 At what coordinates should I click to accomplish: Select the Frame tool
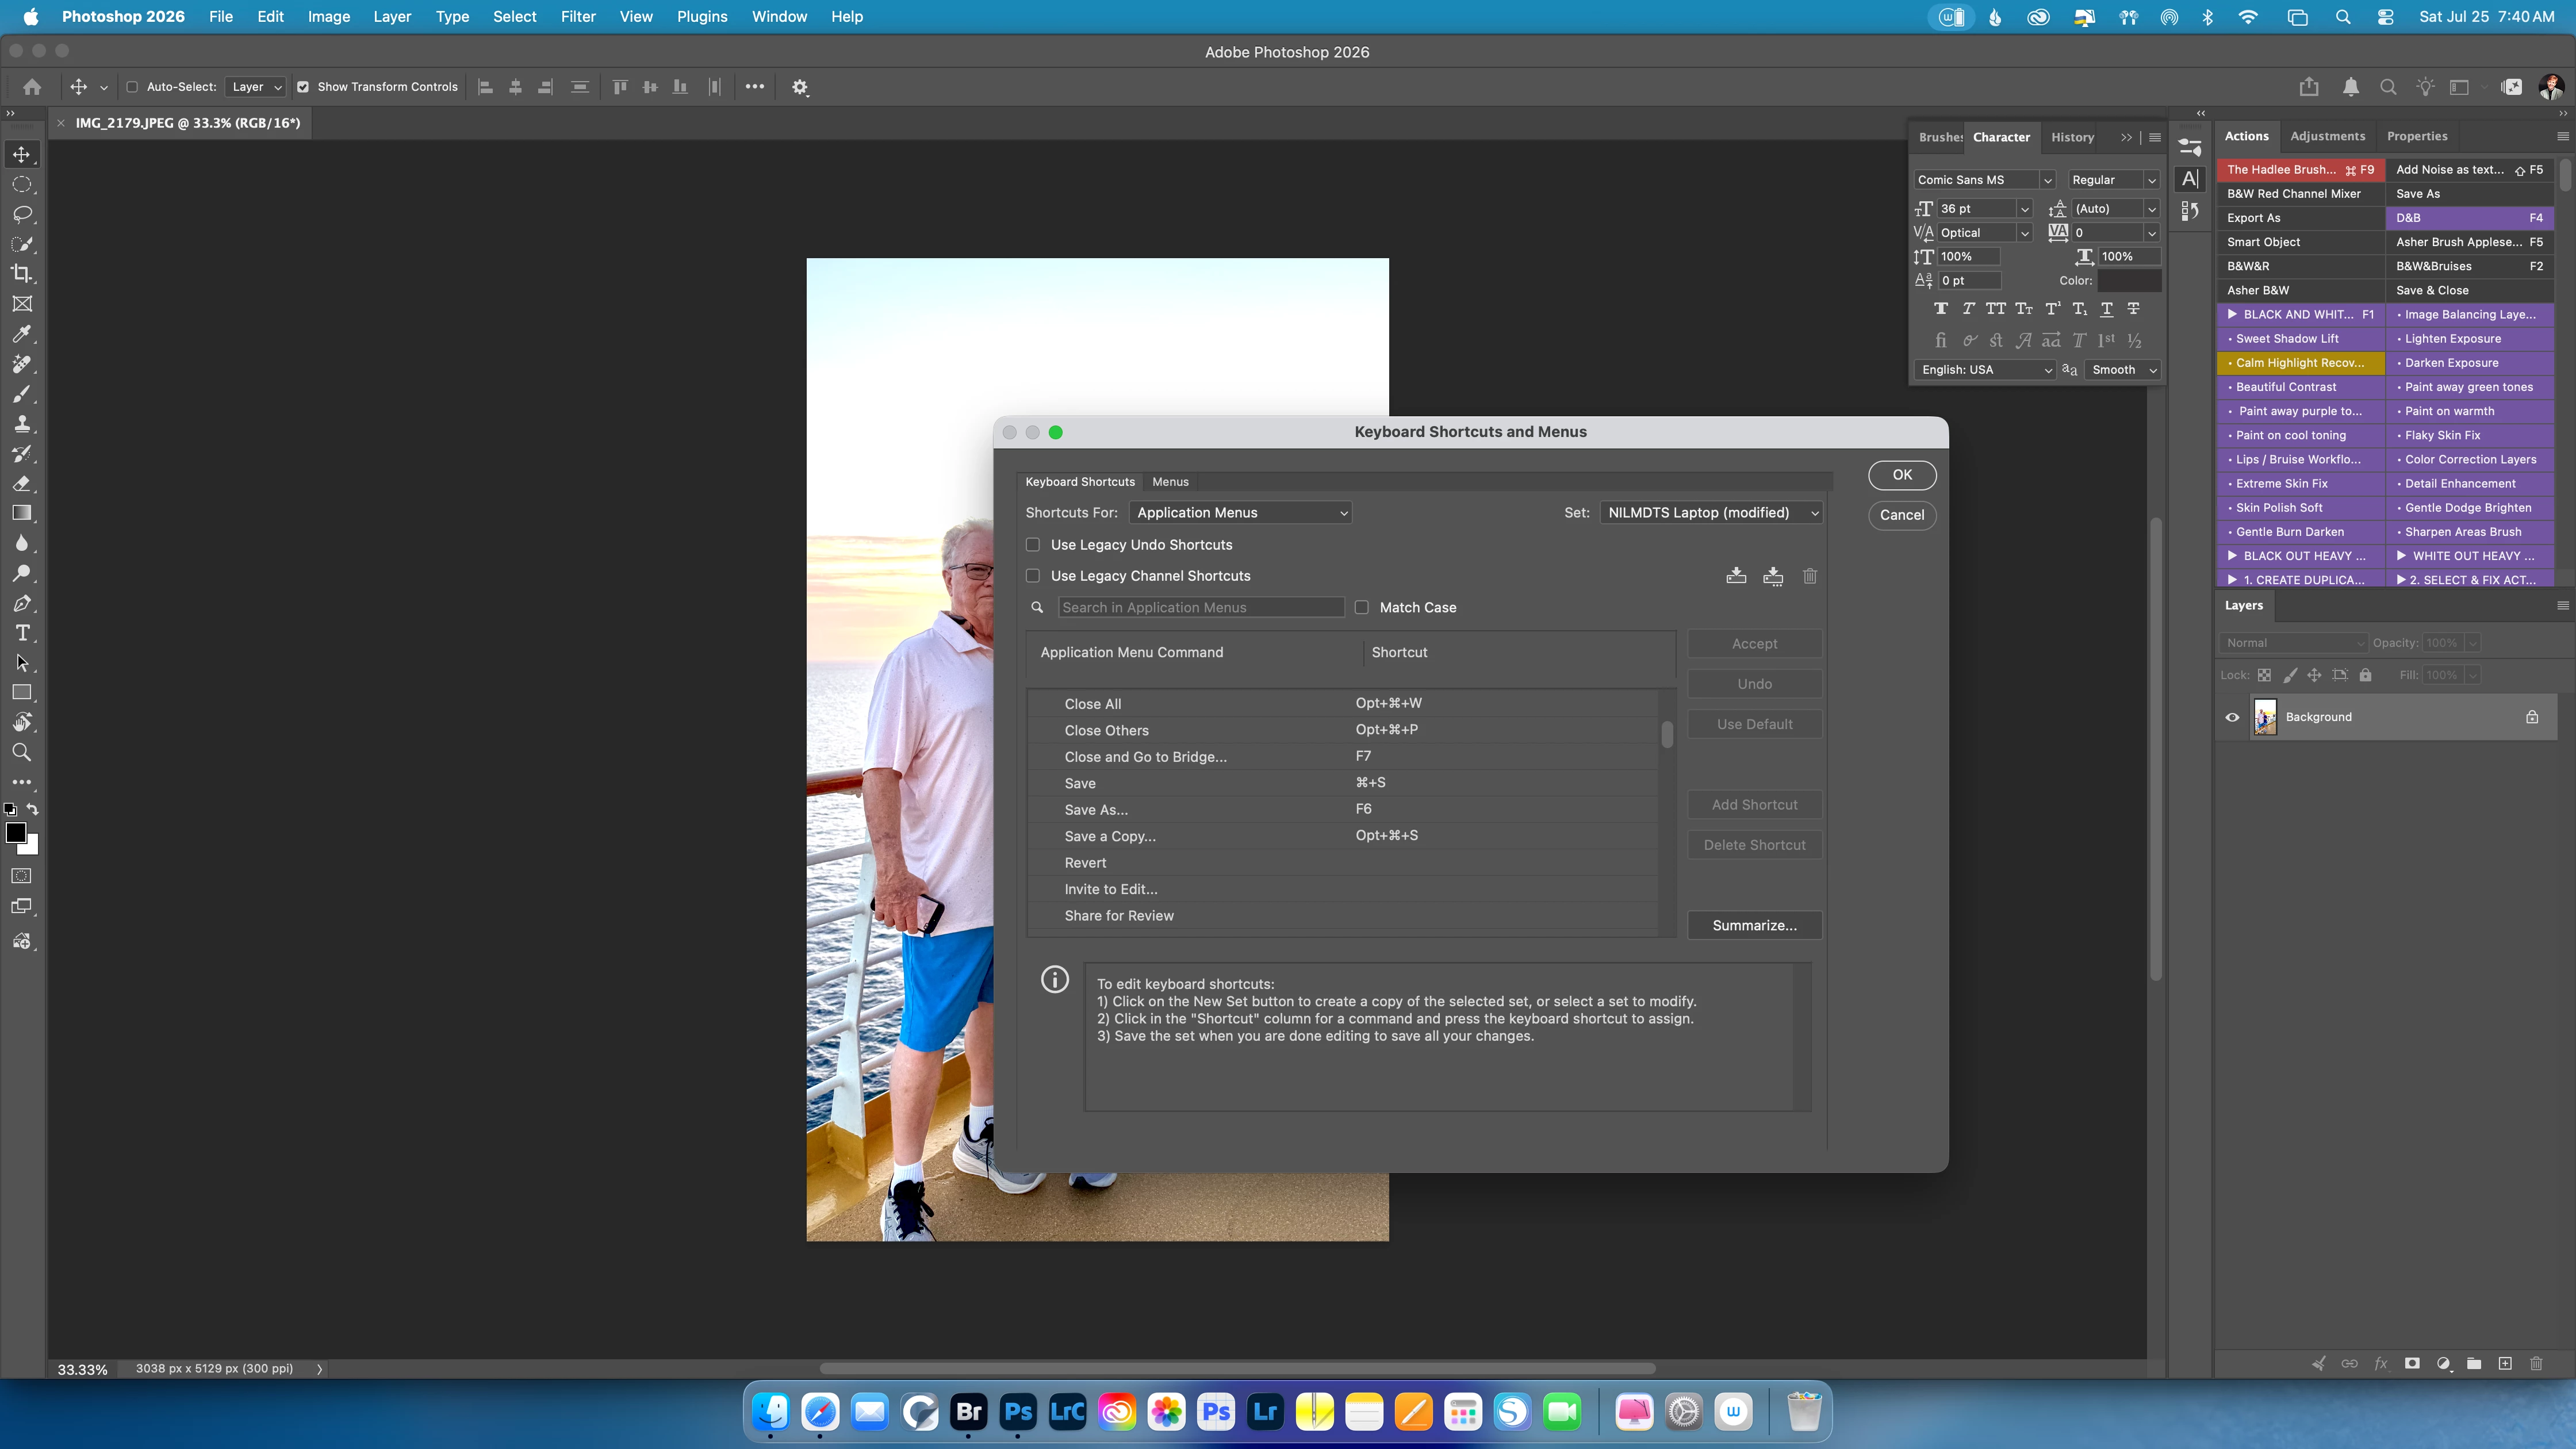22,303
